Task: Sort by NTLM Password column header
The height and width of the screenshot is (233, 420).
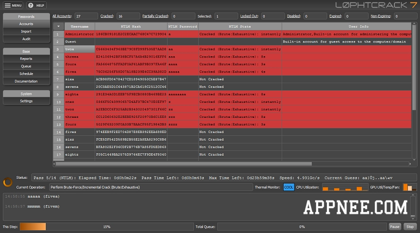Action: (x=183, y=26)
